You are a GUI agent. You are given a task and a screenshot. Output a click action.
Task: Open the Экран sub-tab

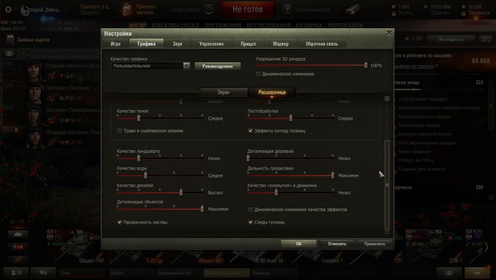[x=224, y=93]
